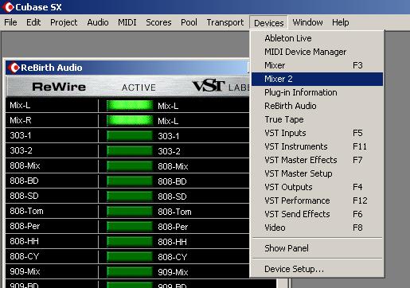Choose VST Instruments menu entry
The image size is (410, 288).
click(317, 146)
